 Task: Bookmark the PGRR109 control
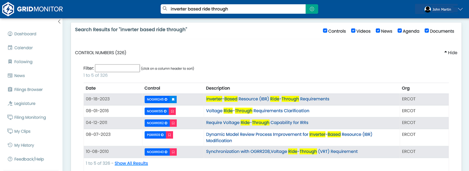169,135
